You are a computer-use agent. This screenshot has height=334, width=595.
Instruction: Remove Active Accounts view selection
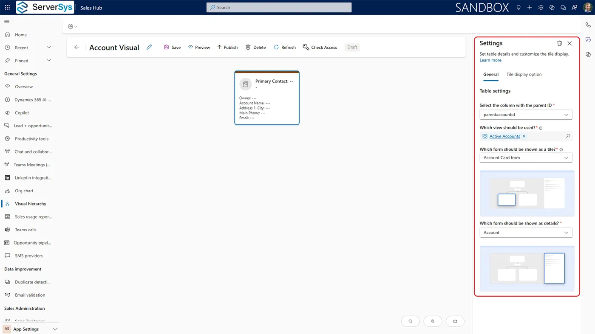coord(524,136)
